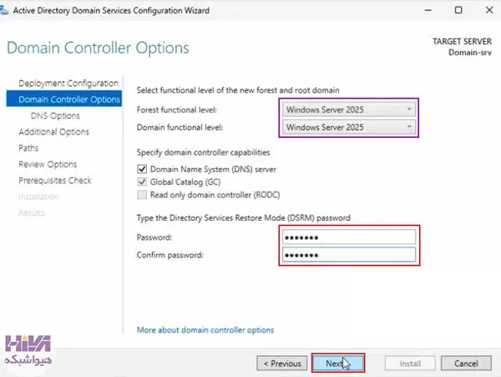Toggle the Domain Name System (DNS) server checkbox

[x=142, y=169]
